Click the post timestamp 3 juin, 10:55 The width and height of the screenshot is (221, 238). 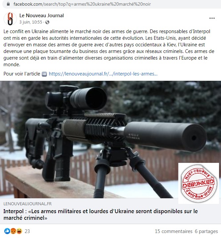(31, 22)
